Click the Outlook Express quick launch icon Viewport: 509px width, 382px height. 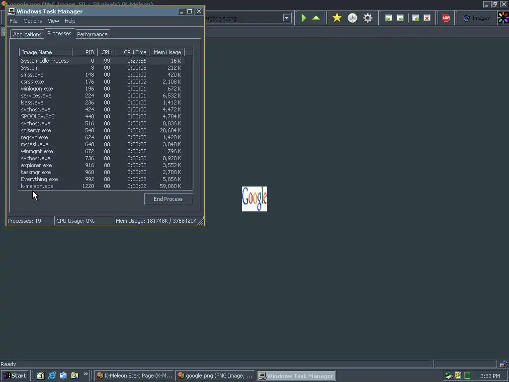[x=63, y=376]
